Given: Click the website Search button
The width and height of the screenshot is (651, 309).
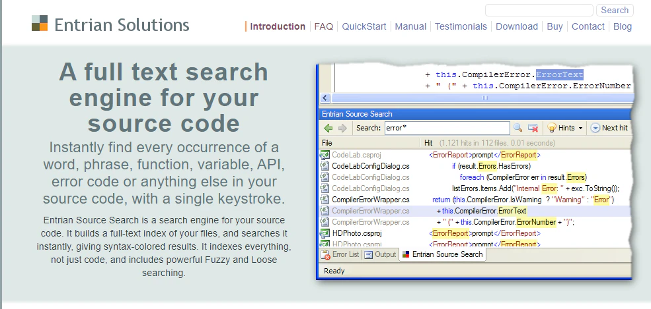Looking at the screenshot, I should click(x=615, y=11).
